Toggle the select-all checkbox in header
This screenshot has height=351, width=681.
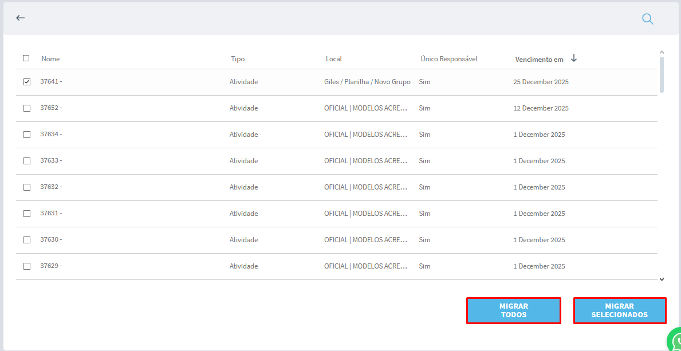(26, 58)
